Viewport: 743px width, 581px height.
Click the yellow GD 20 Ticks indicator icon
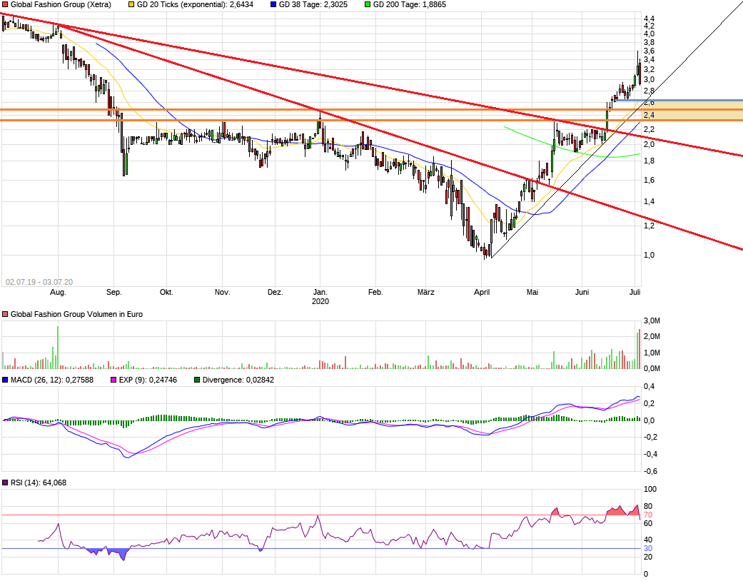pyautogui.click(x=131, y=5)
